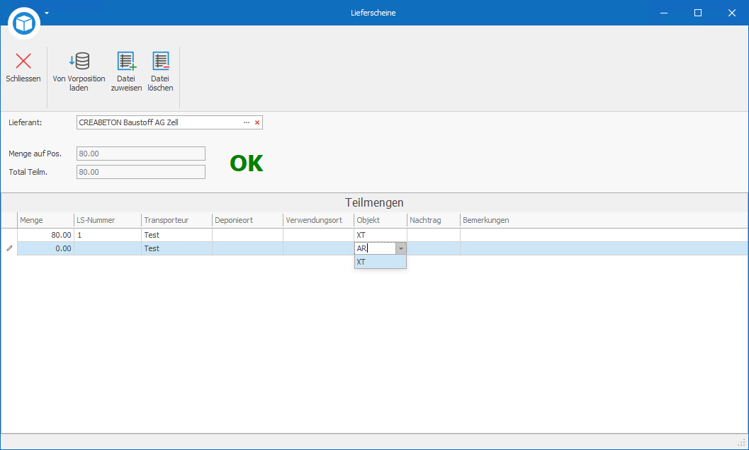Screen dimensions: 749x450
Task: Minimize the Lieferscheine window
Action: (x=664, y=13)
